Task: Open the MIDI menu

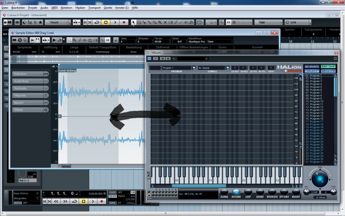Action: [x=54, y=8]
